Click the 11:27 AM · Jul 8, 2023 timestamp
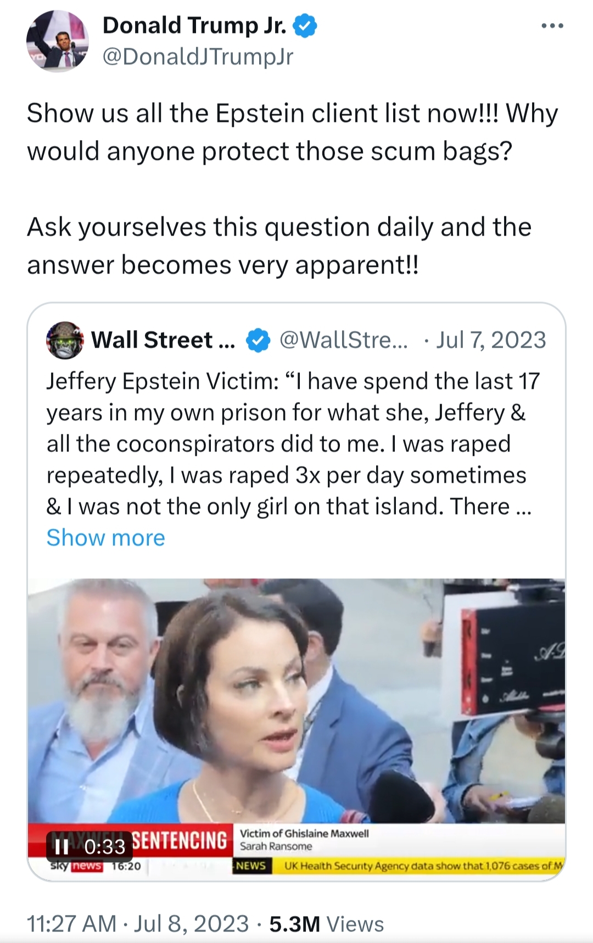Viewport: 593px width, 943px height. 138,924
